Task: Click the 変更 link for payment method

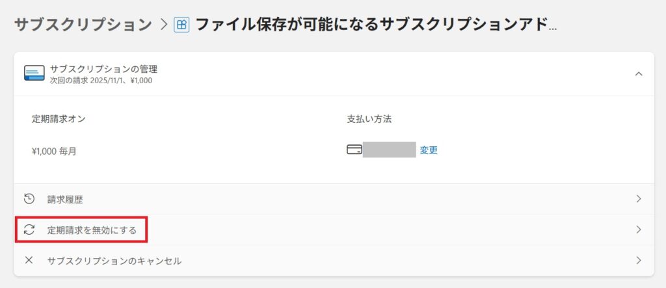Action: point(429,150)
